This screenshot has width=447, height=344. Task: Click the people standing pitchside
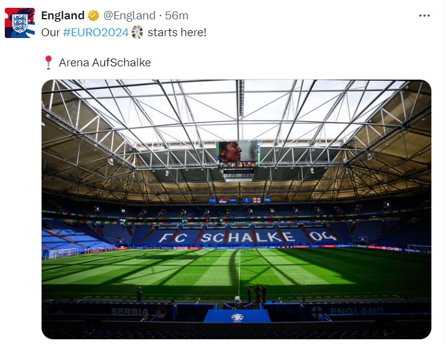click(256, 293)
